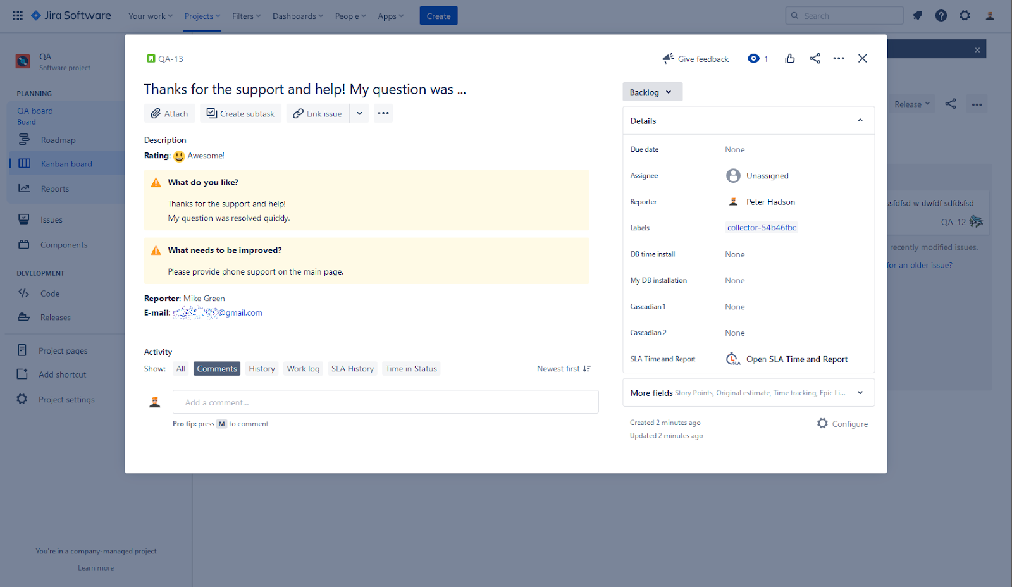
Task: Open the Projects menu
Action: [x=201, y=16]
